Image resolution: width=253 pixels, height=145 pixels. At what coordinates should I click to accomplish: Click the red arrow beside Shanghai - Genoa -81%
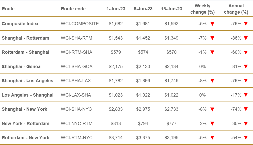point(246,67)
